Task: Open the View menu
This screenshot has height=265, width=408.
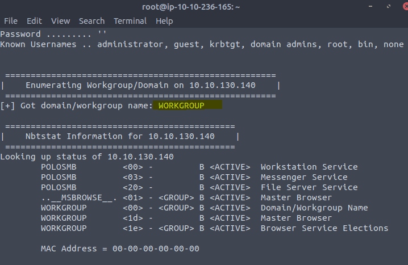Action: [60, 21]
